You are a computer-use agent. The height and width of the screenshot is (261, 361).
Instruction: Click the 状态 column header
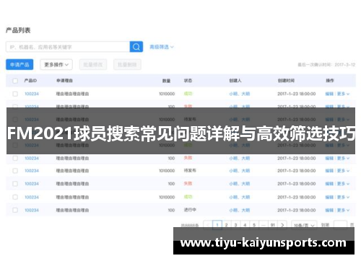(x=188, y=81)
